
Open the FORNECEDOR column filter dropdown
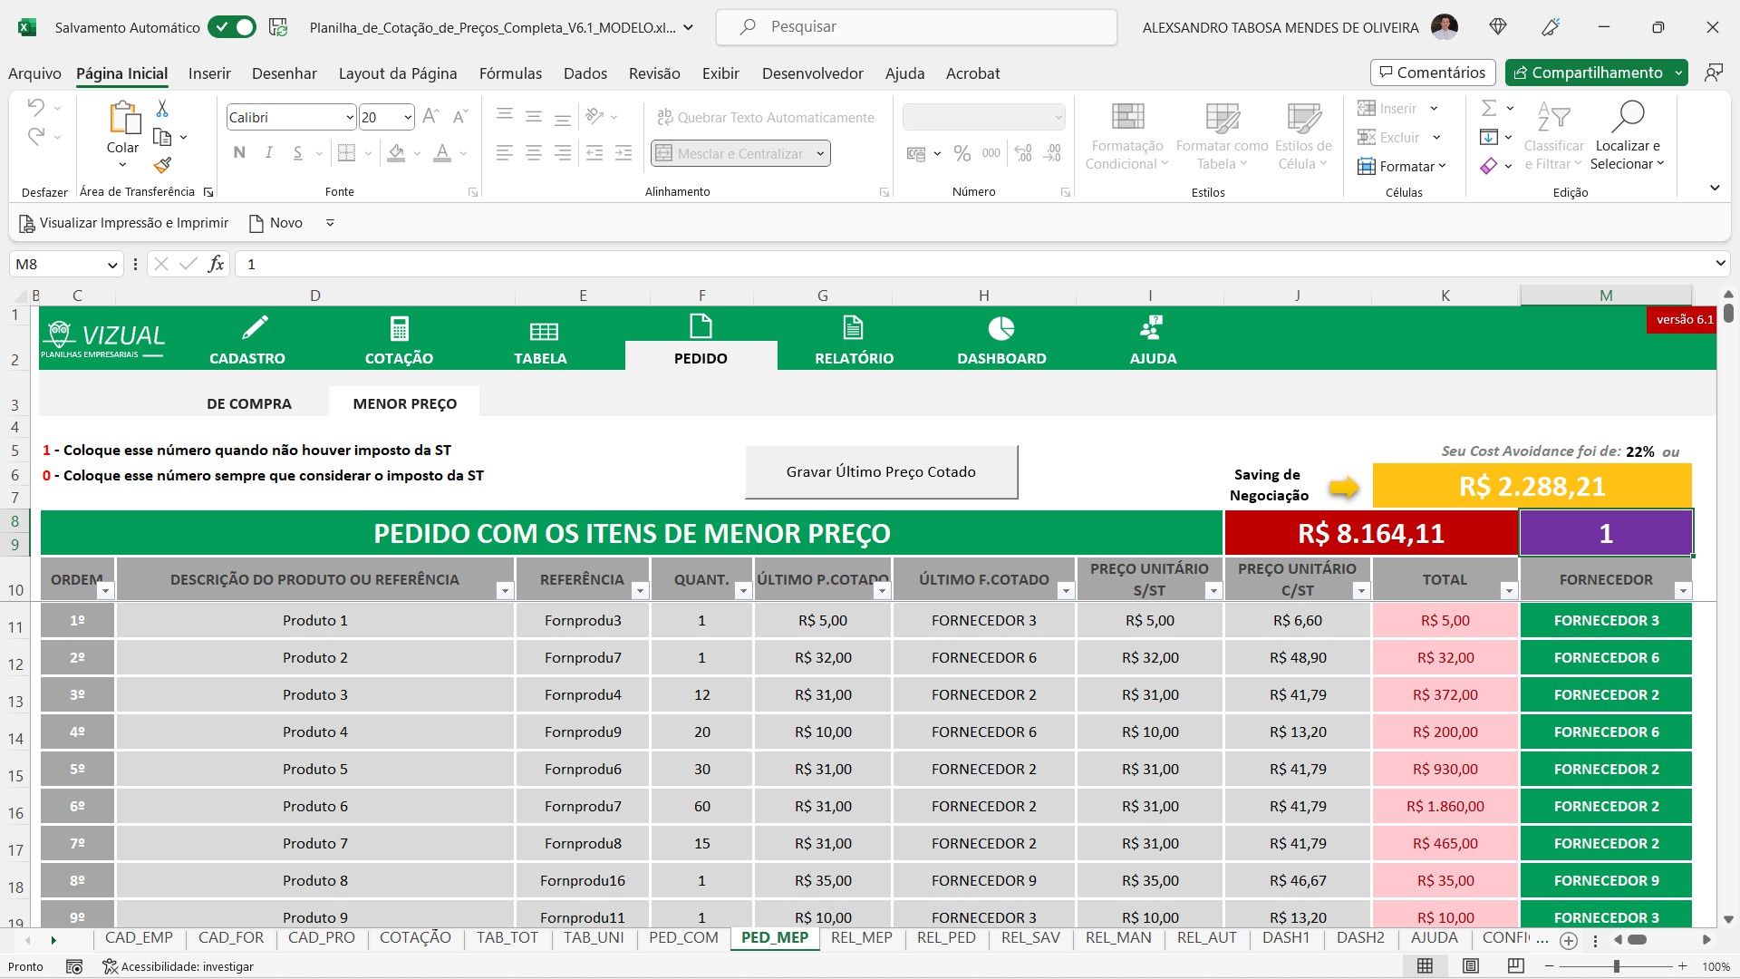point(1683,591)
